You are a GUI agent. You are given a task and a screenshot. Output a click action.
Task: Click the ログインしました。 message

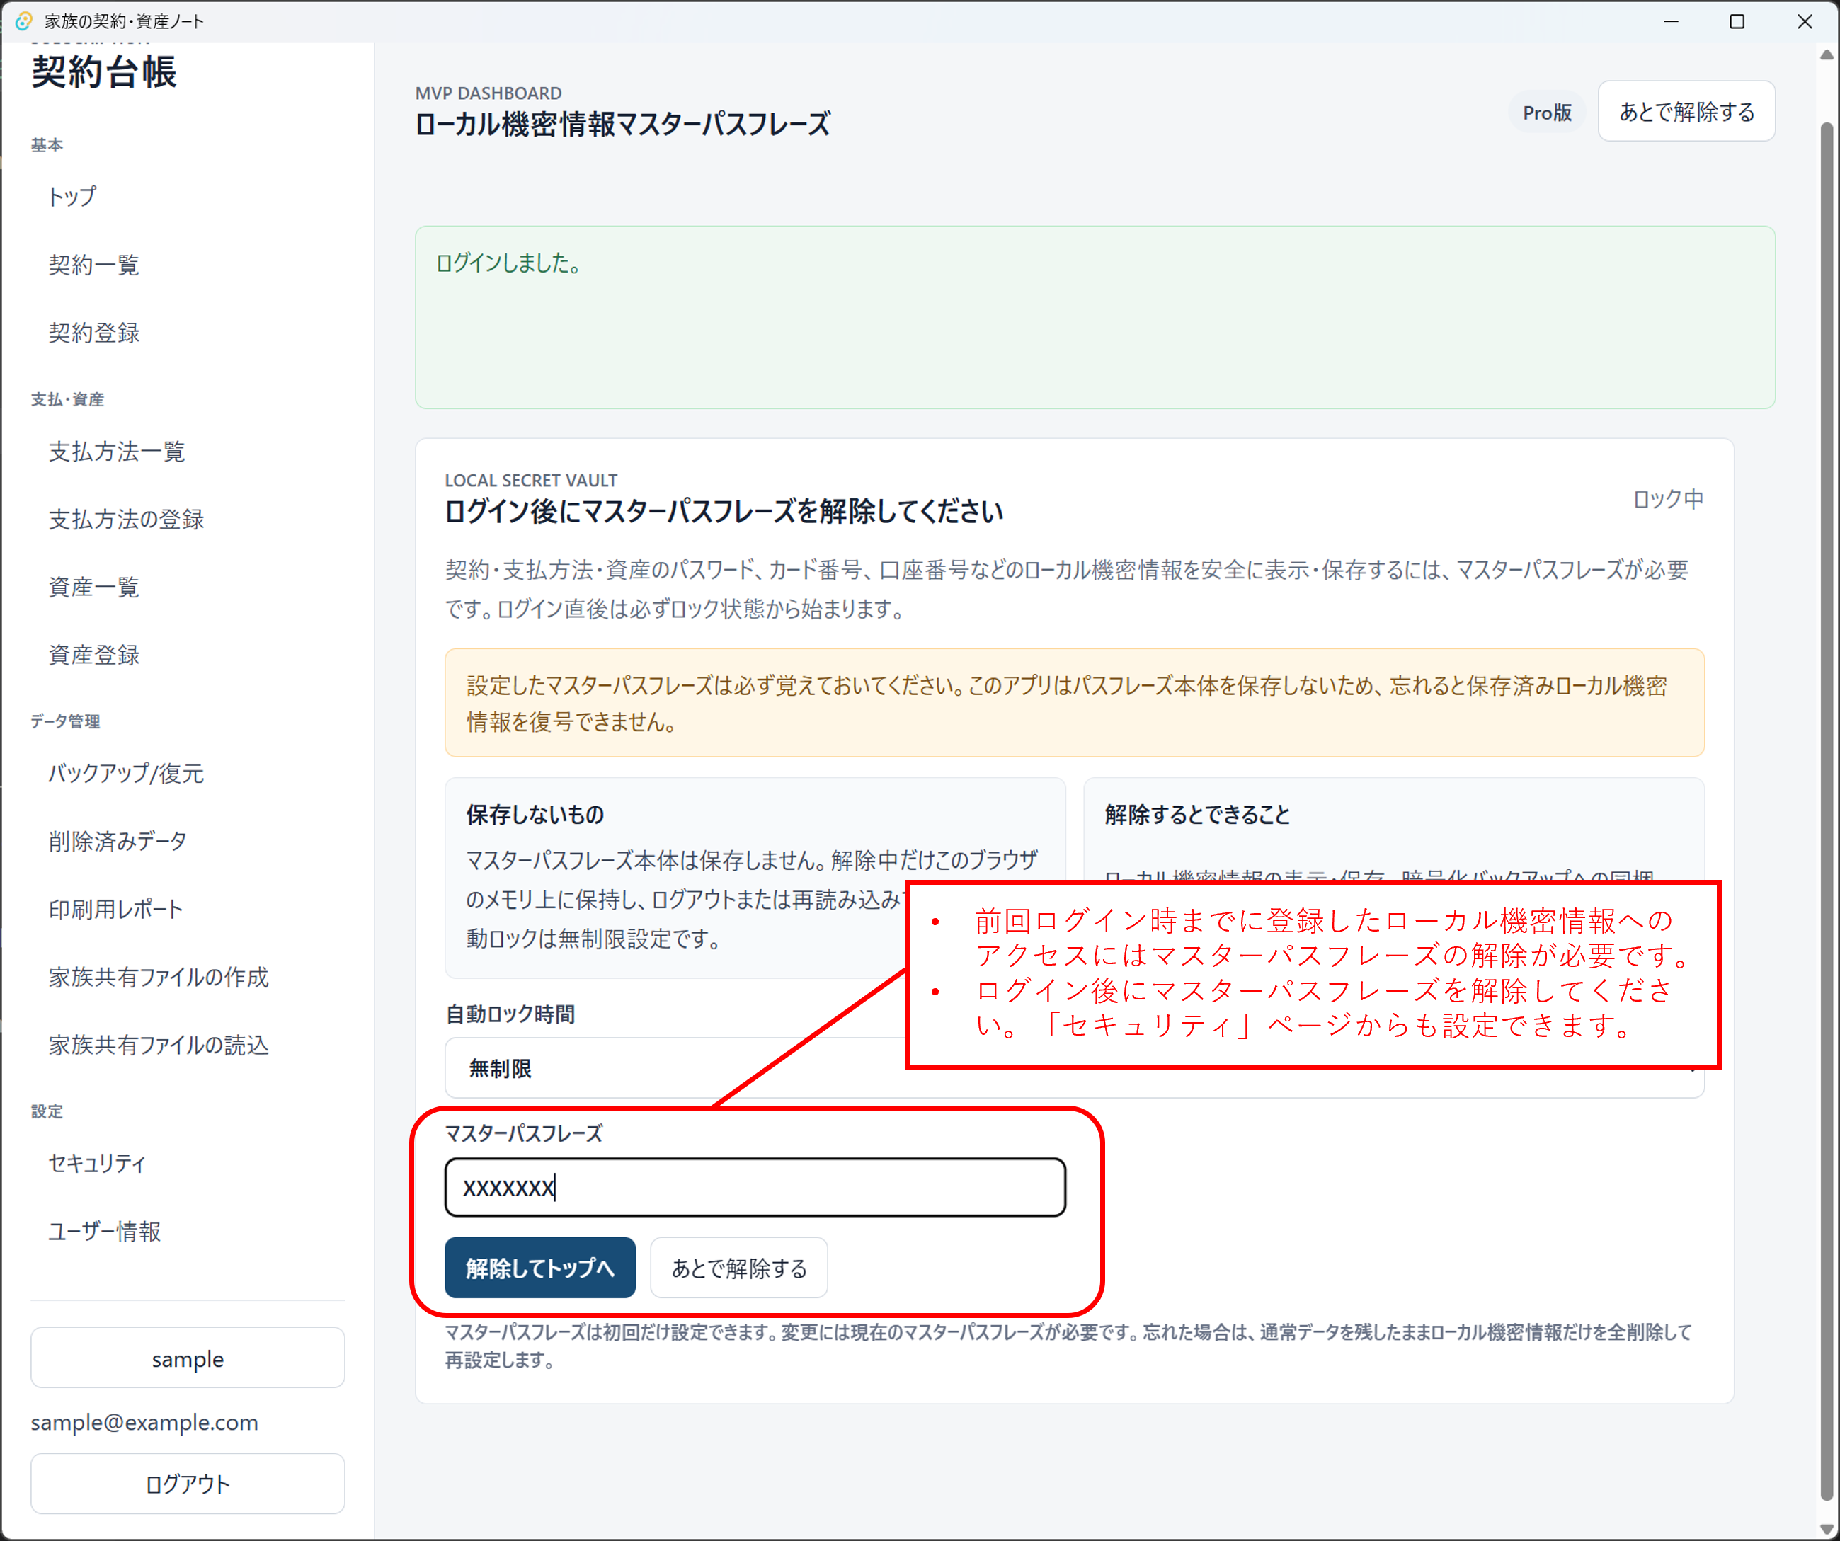510,263
